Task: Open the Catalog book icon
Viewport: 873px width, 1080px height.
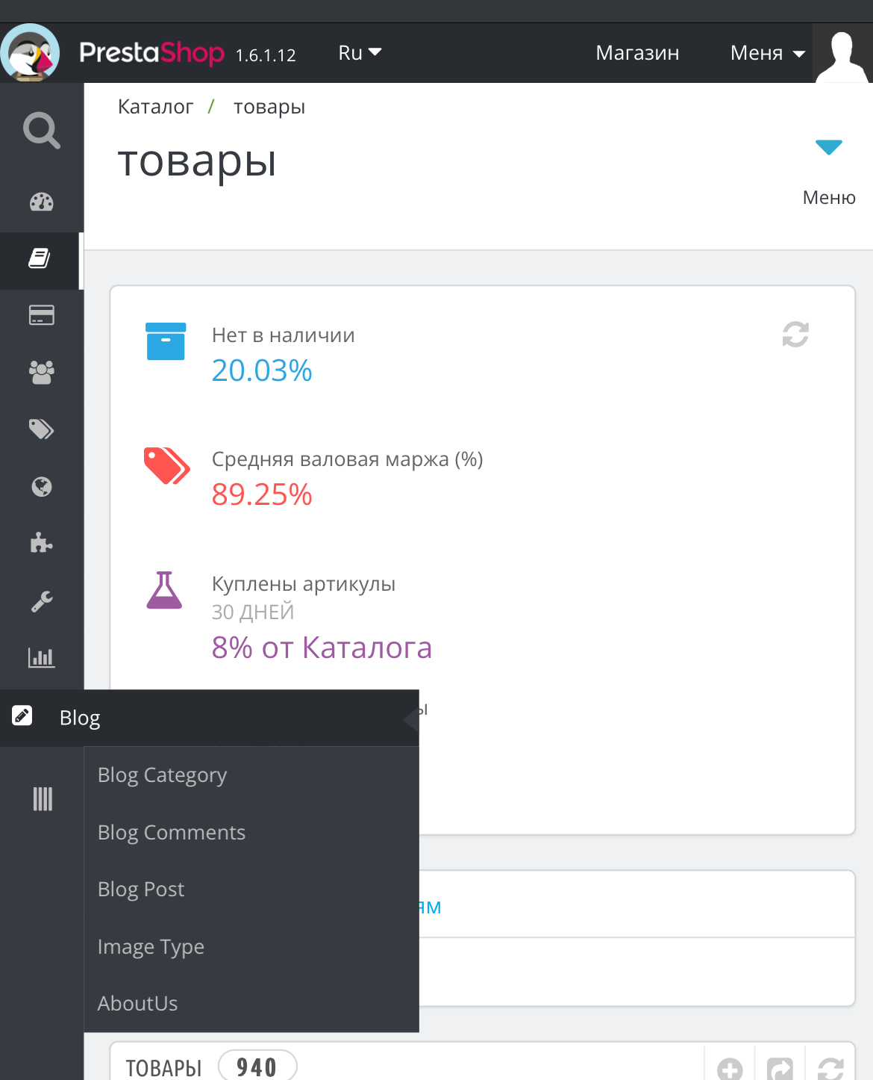Action: [x=40, y=259]
